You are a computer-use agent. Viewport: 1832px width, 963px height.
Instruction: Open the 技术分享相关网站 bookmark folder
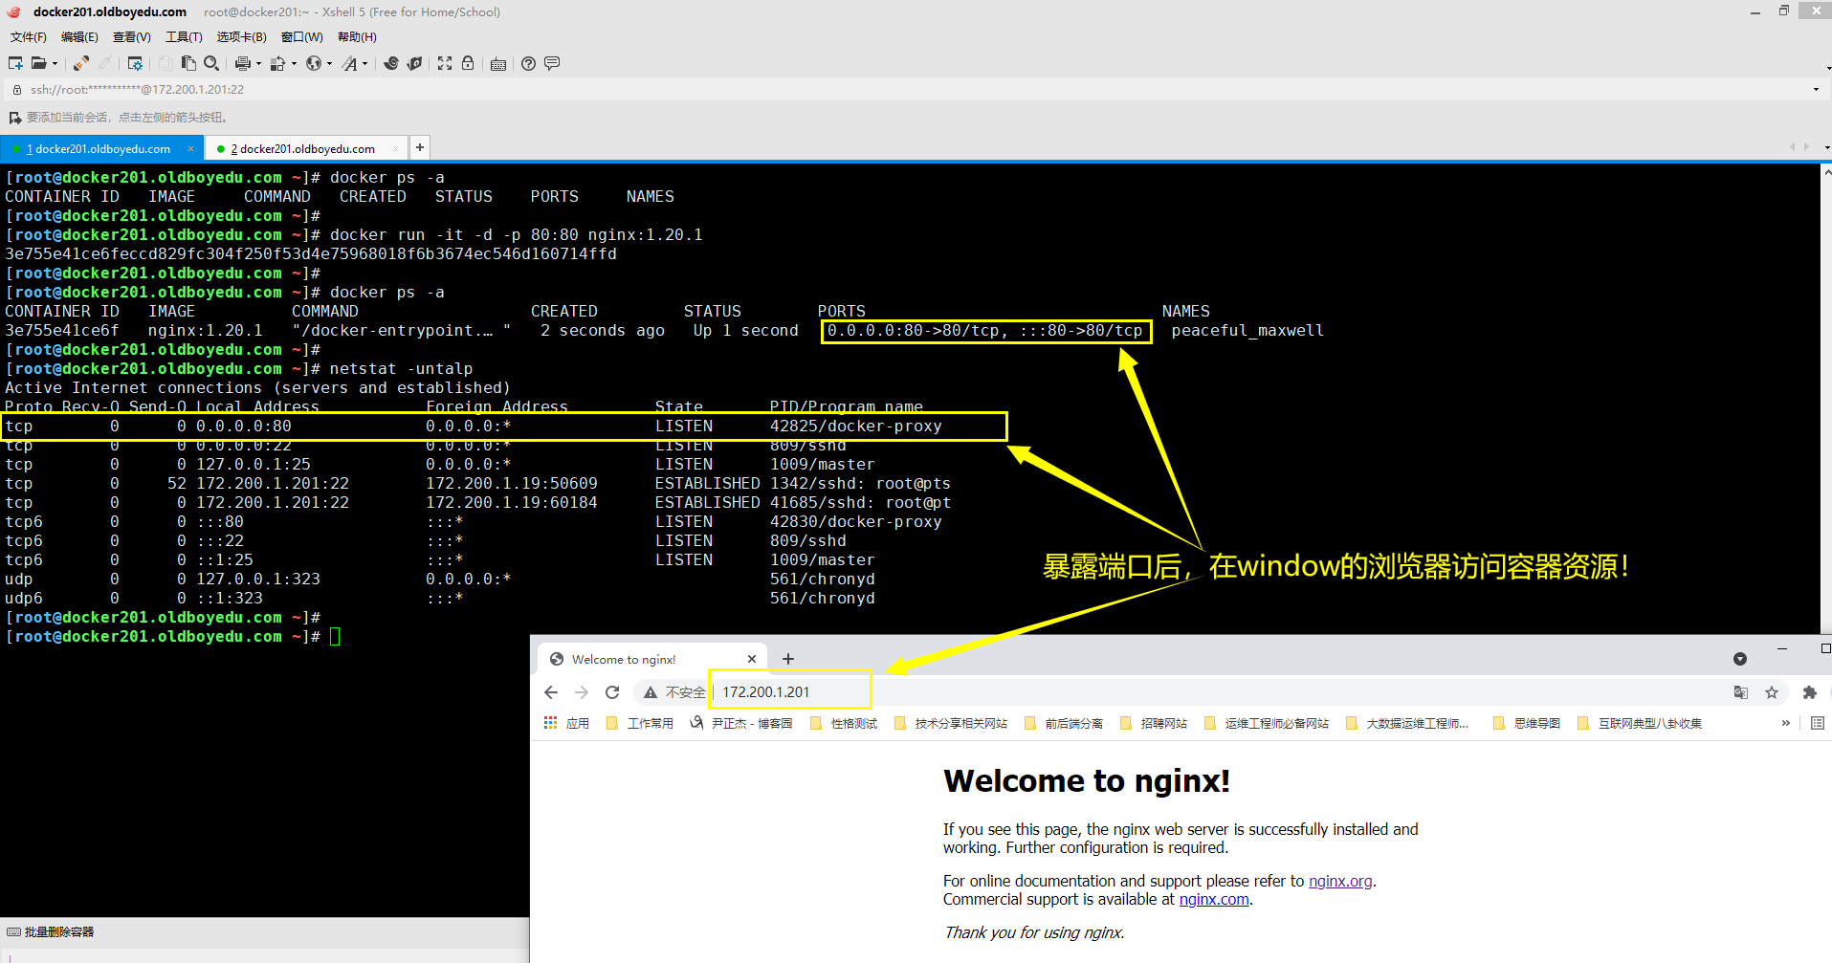(x=960, y=724)
